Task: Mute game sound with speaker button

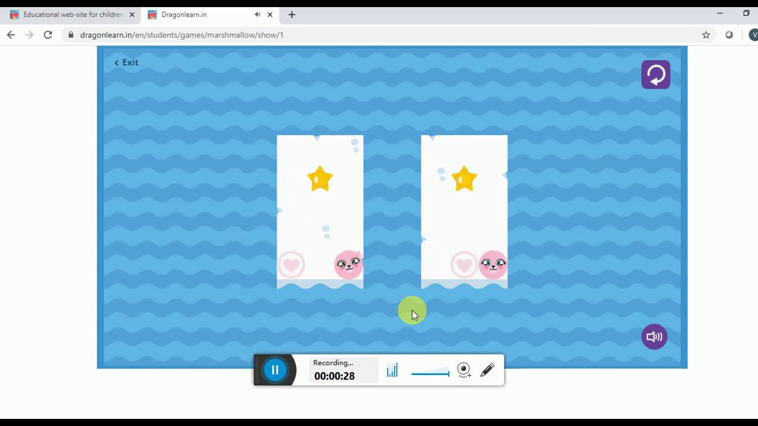Action: [x=654, y=337]
